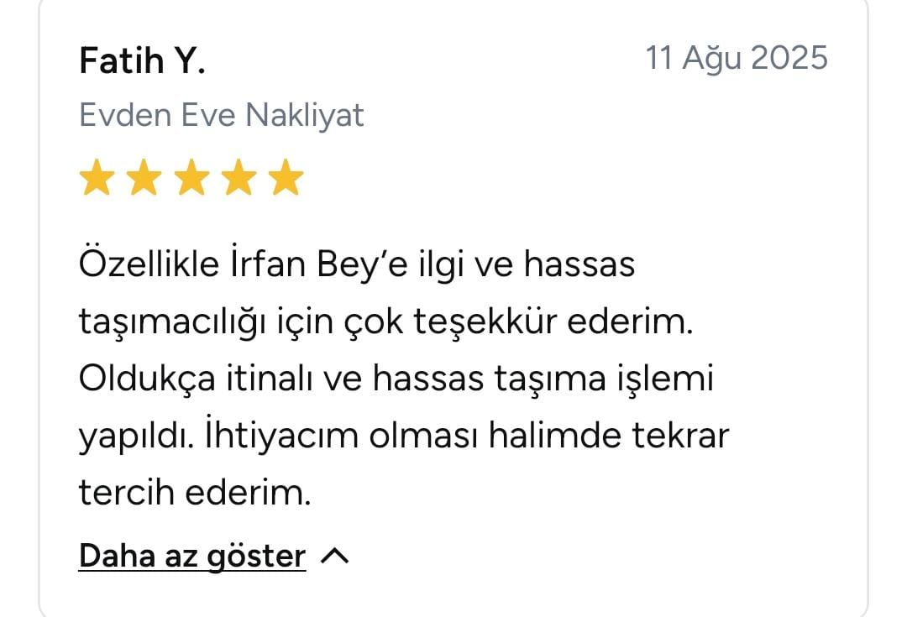Tap the fourth yellow rating star
This screenshot has width=907, height=617.
(x=239, y=179)
